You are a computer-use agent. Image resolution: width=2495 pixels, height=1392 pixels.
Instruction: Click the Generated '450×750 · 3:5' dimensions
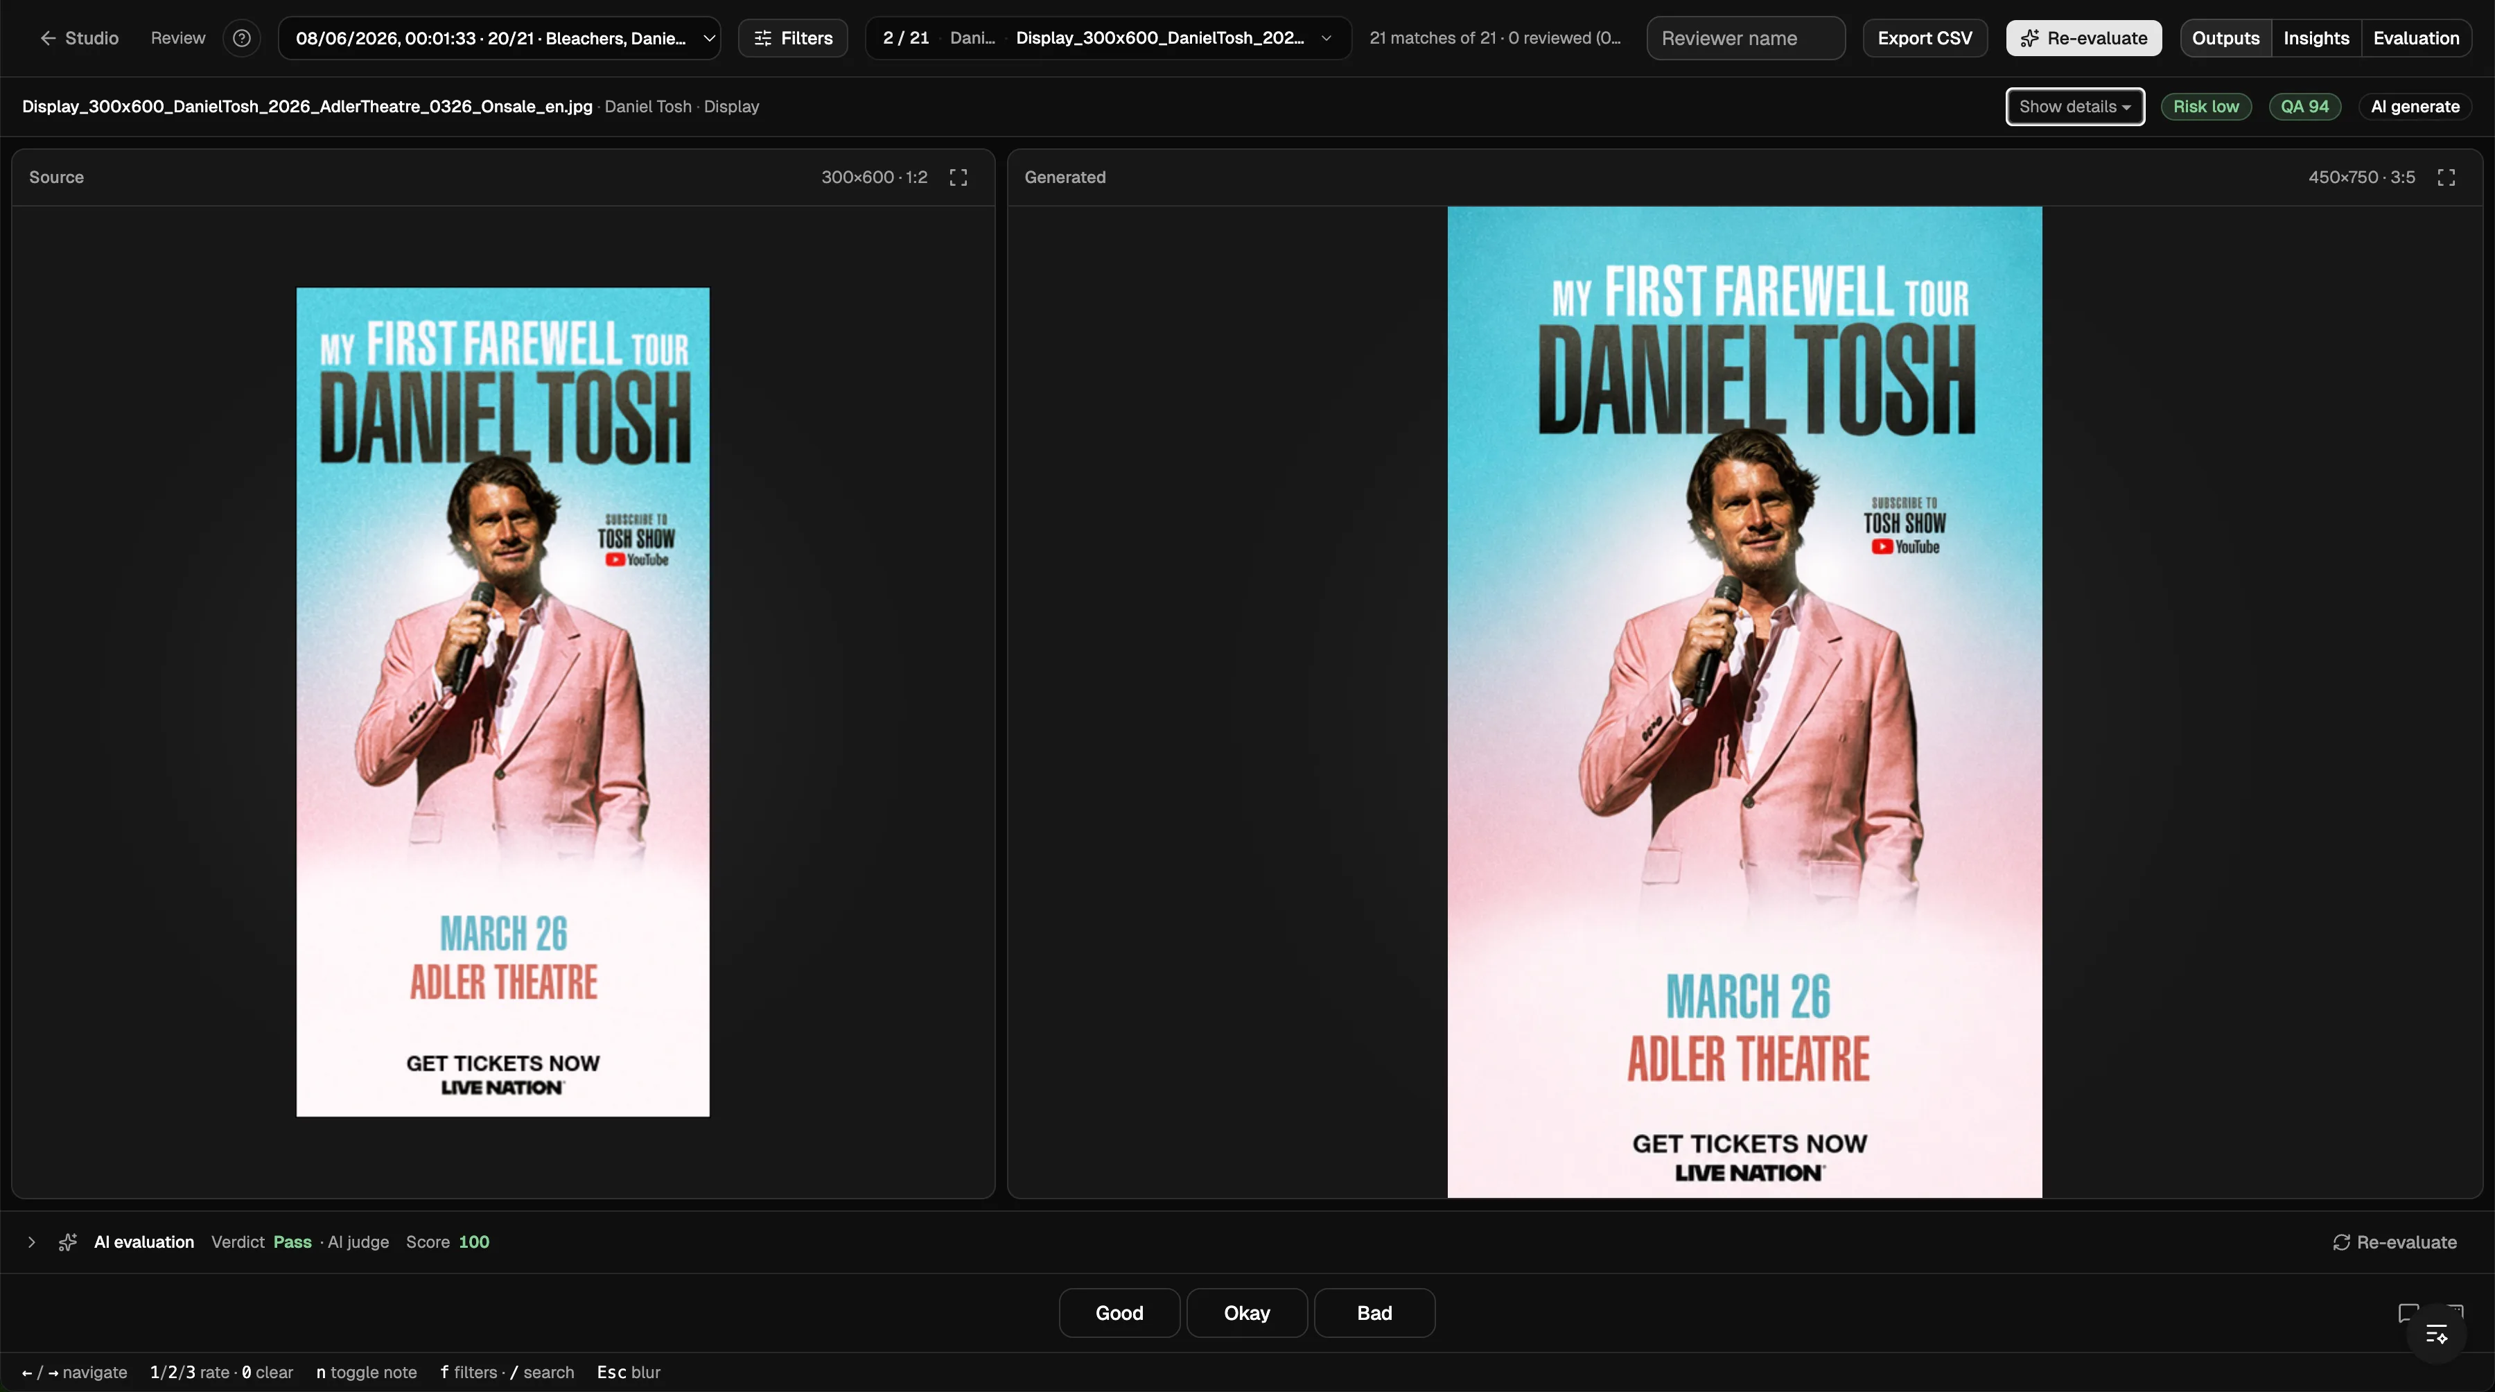tap(2361, 177)
